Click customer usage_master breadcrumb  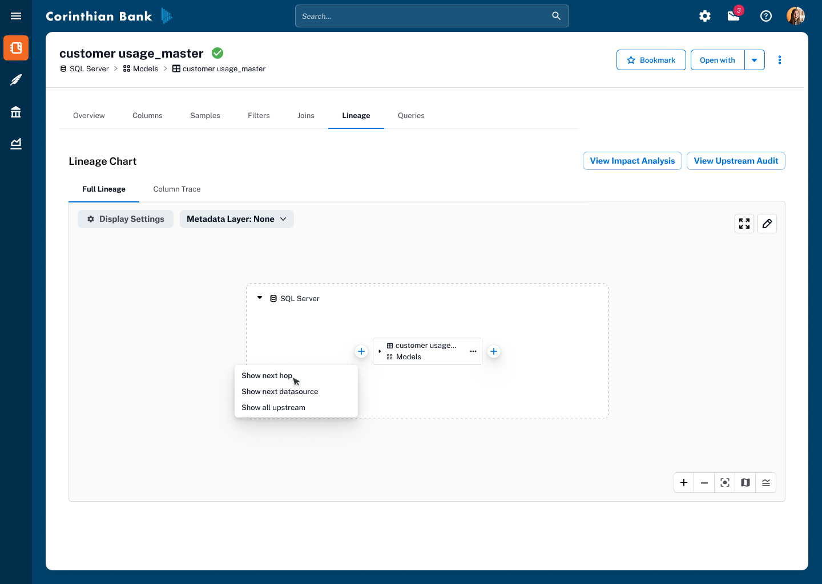tap(219, 68)
